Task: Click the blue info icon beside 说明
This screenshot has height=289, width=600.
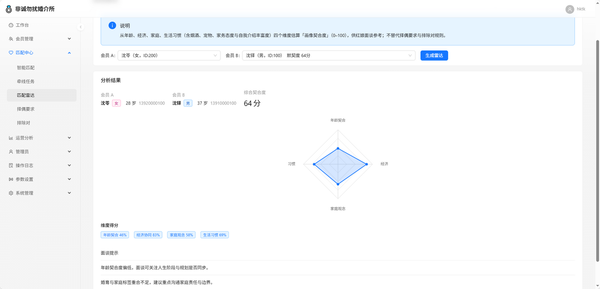Action: (112, 25)
